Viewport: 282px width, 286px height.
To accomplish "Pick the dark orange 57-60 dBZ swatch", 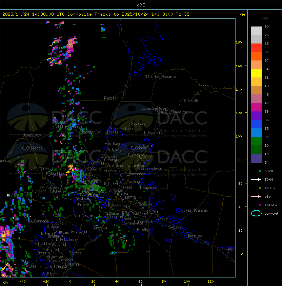I will (x=256, y=56).
